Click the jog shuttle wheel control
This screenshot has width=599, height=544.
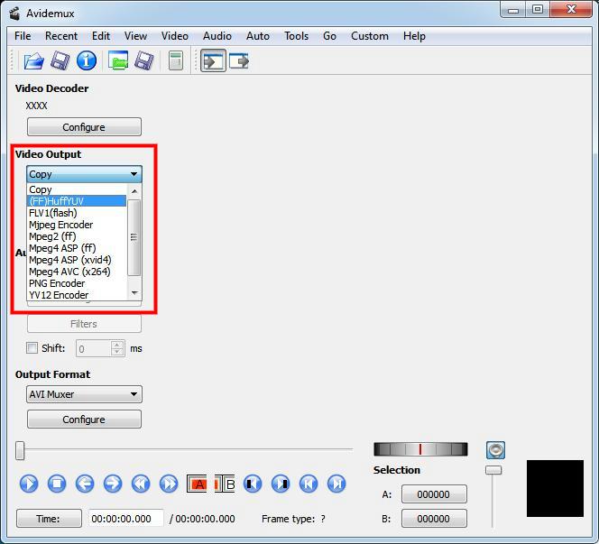[x=420, y=449]
